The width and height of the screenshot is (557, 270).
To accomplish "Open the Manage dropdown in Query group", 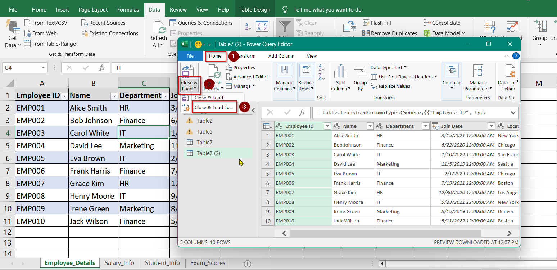I will [240, 86].
